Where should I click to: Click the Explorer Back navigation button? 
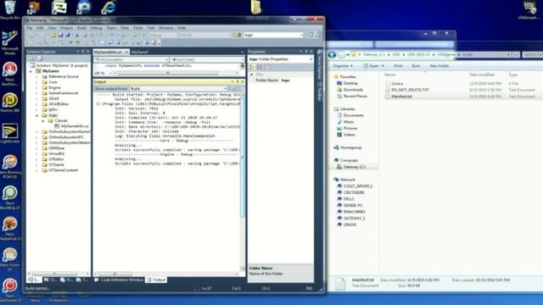click(x=332, y=54)
